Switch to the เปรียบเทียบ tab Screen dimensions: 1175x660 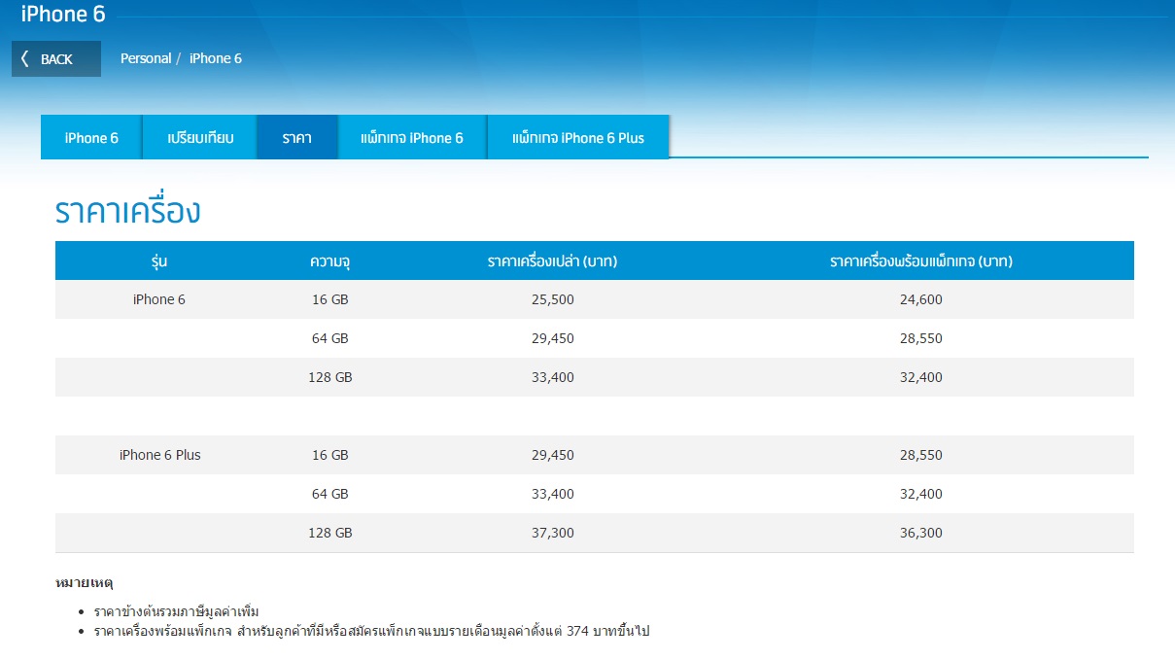click(x=200, y=138)
